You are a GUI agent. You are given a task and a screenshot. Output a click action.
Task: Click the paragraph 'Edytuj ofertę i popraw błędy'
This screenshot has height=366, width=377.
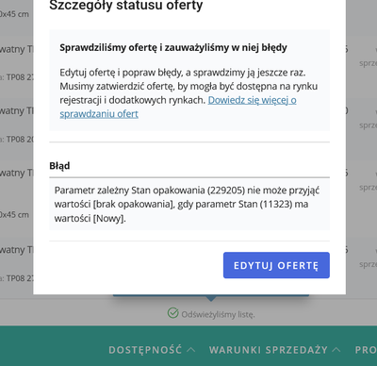(188, 92)
